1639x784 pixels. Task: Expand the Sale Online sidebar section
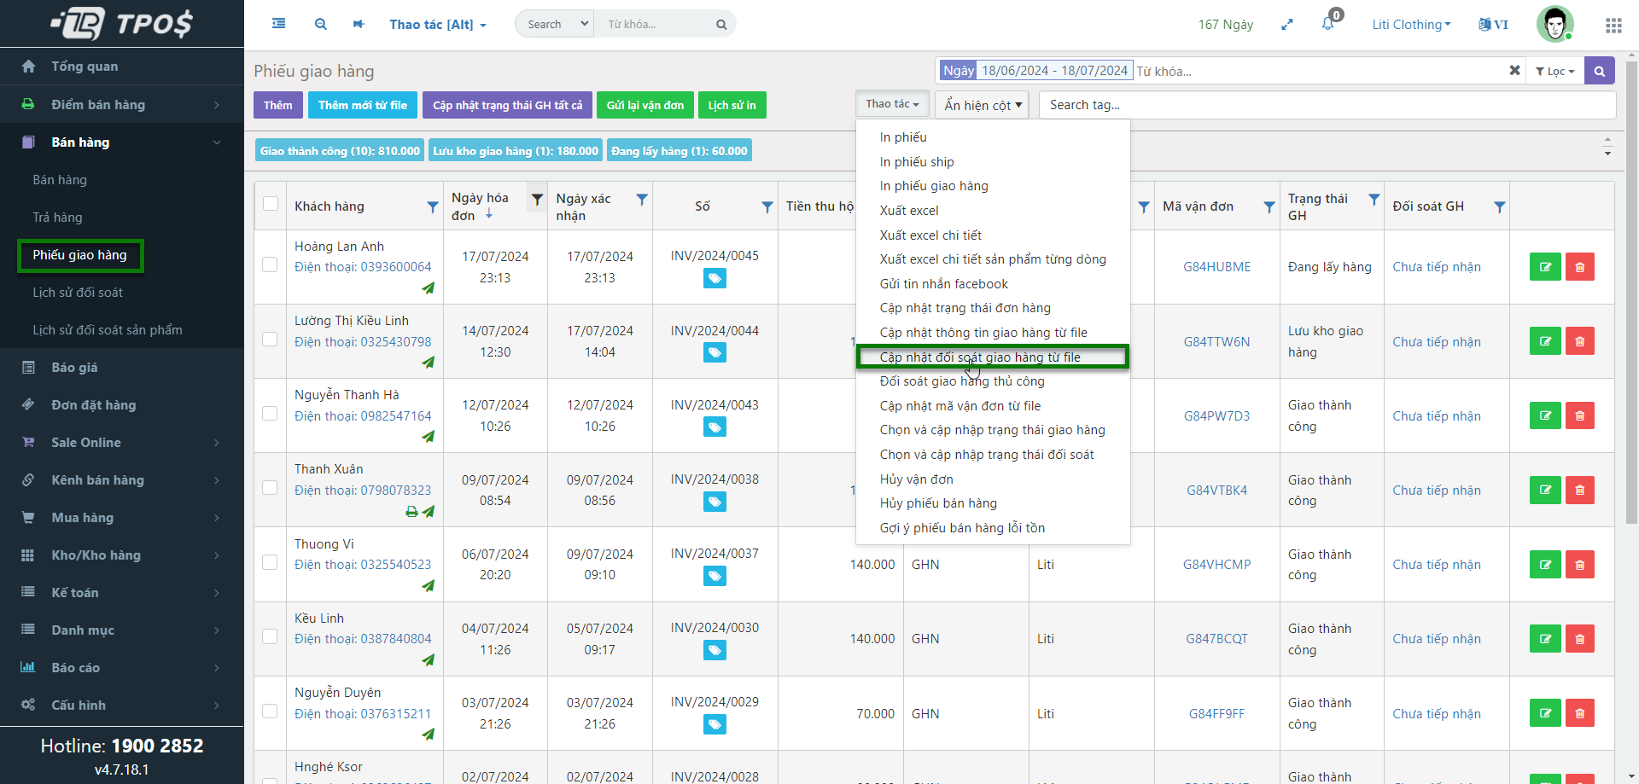[x=121, y=442]
